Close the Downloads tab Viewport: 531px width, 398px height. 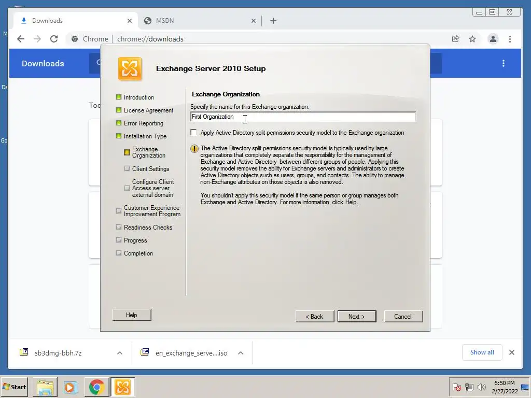click(x=129, y=21)
